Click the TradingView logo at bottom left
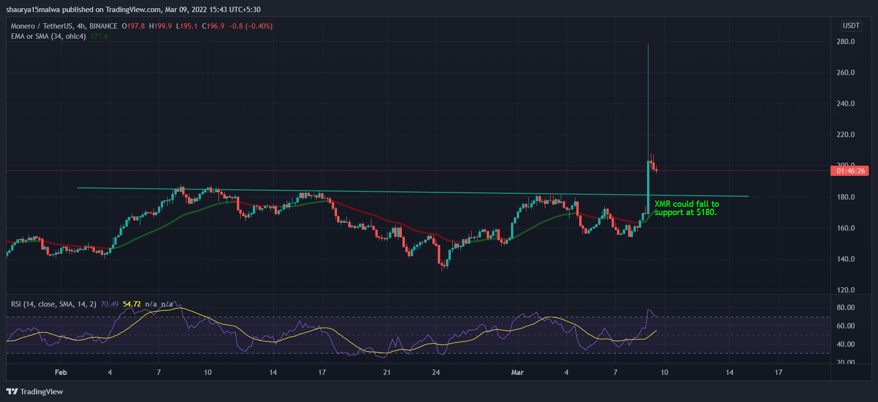 point(34,391)
